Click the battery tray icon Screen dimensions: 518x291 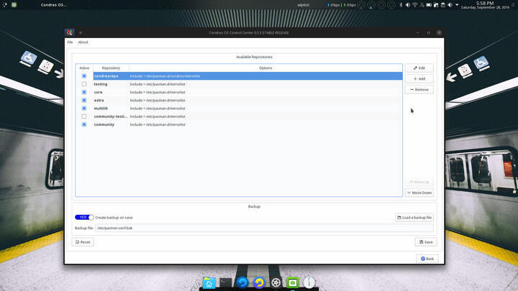pyautogui.click(x=429, y=5)
